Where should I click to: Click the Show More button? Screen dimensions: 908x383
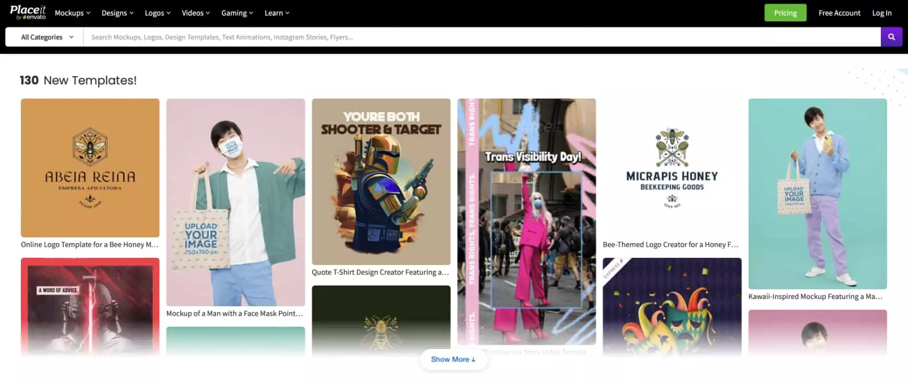(x=453, y=360)
